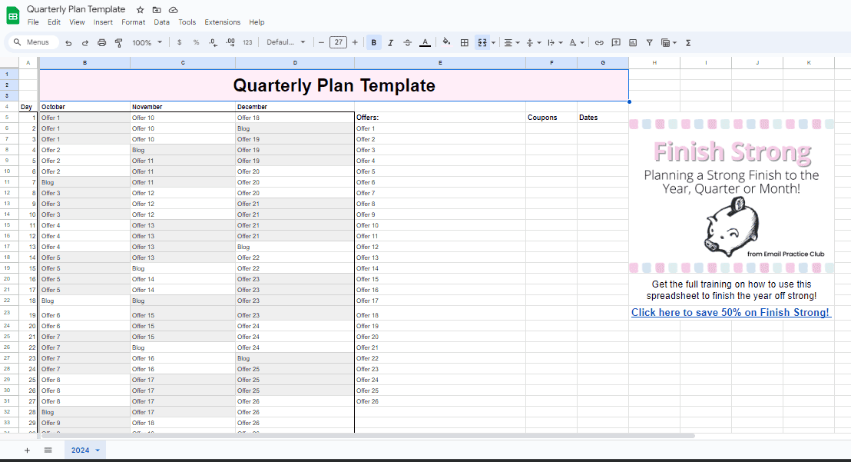Viewport: 851px width, 462px height.
Task: Click the font size input field
Action: (336, 42)
